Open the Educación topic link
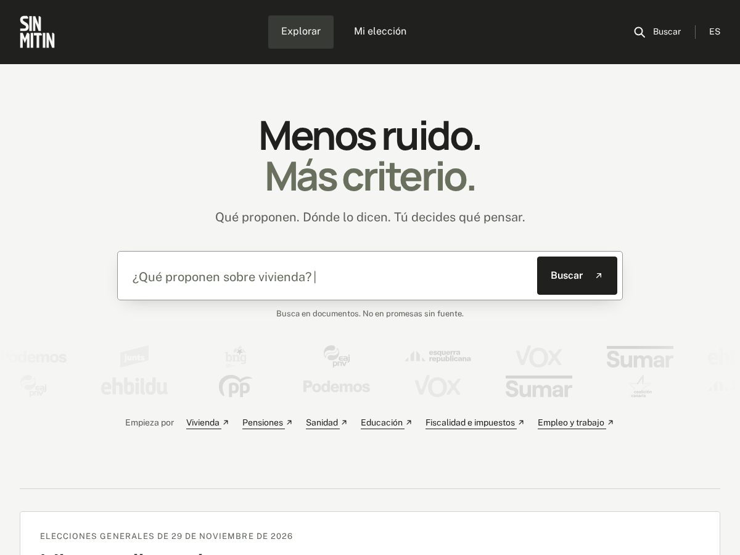 [x=386, y=422]
